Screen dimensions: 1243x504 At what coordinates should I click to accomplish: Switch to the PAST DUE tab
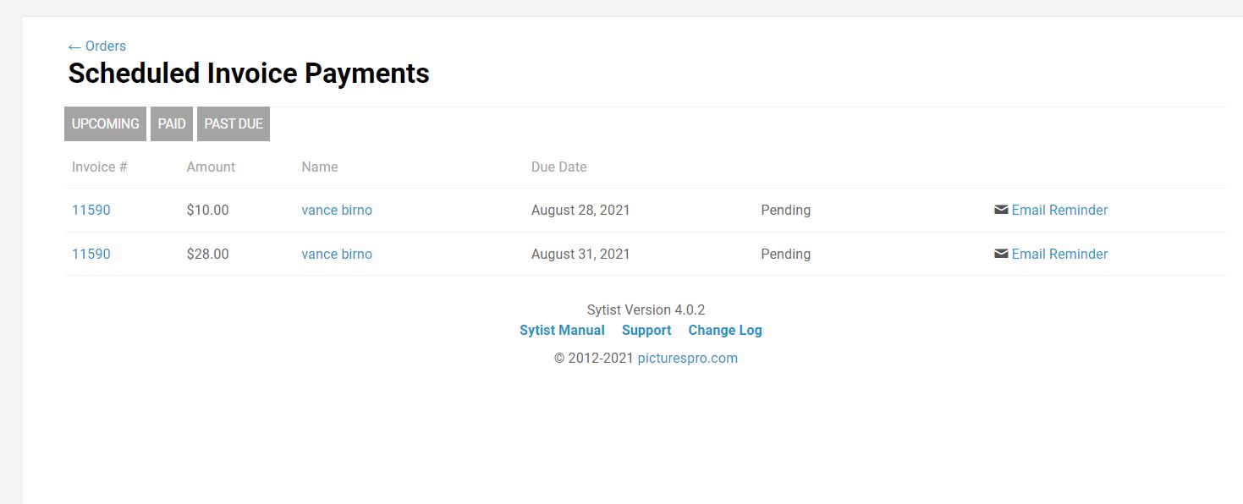point(234,123)
